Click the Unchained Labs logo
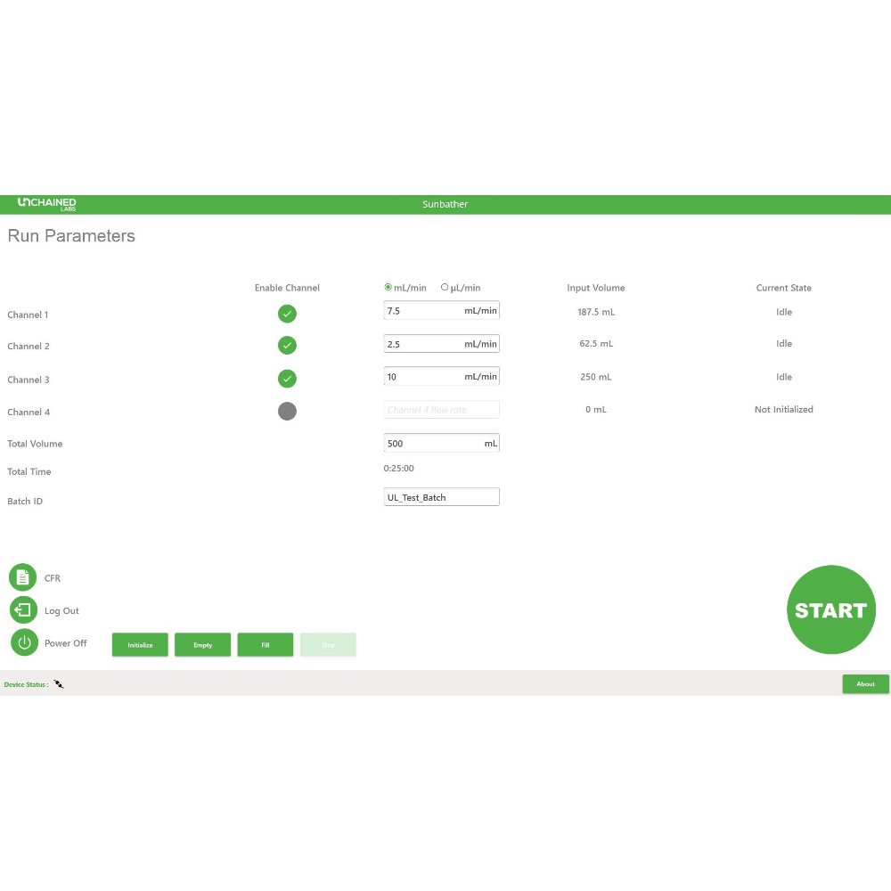The width and height of the screenshot is (891, 891). [47, 204]
